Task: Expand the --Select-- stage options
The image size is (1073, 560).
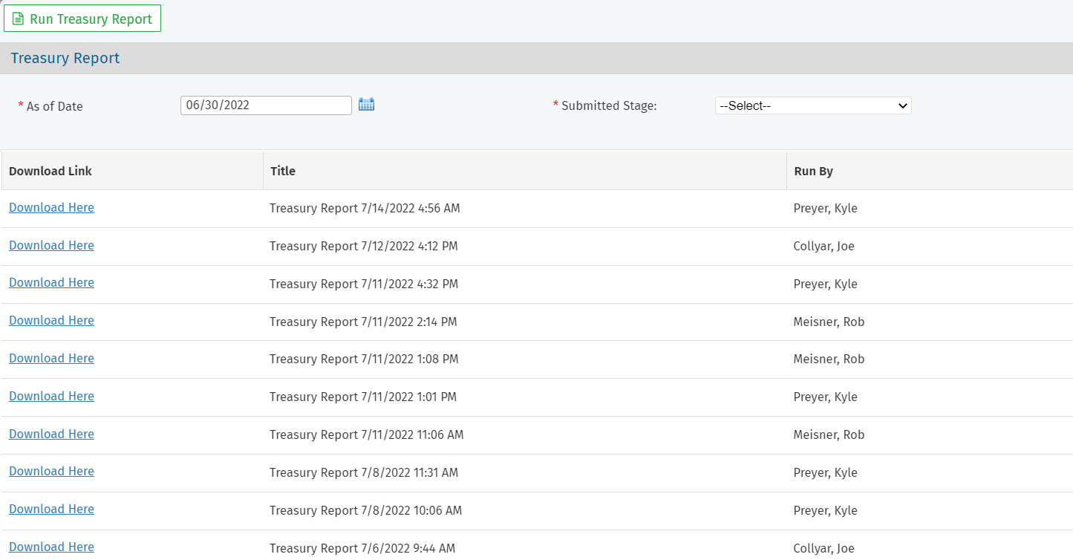Action: point(812,105)
